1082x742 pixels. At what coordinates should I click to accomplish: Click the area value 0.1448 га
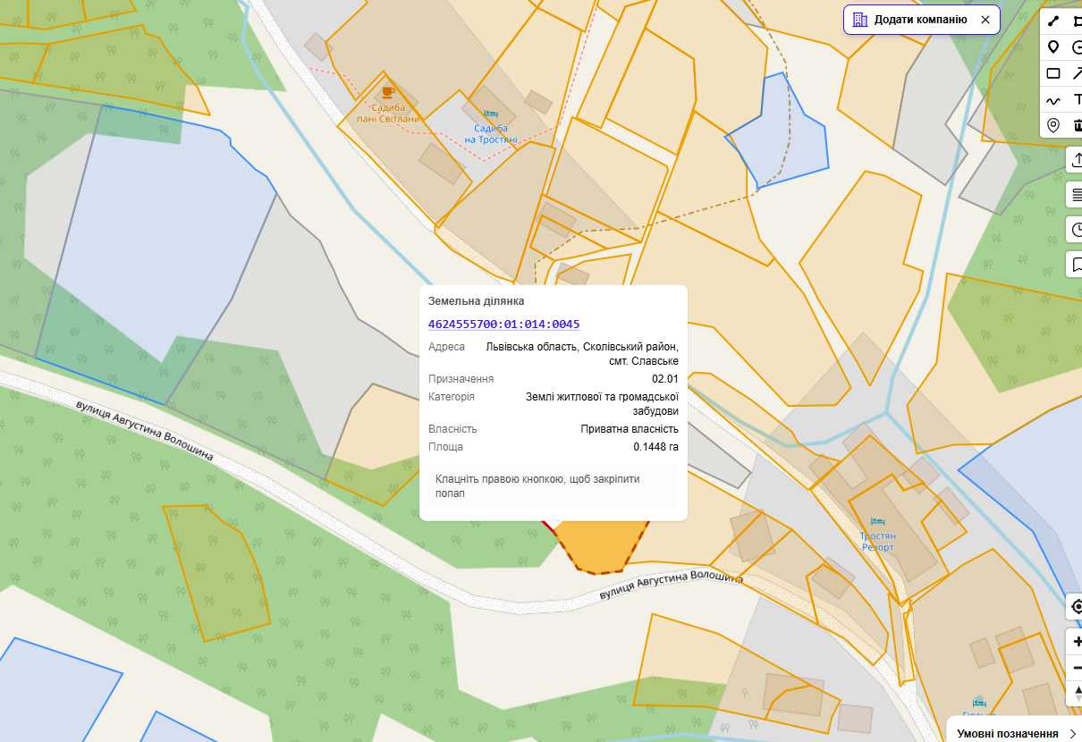pos(656,447)
